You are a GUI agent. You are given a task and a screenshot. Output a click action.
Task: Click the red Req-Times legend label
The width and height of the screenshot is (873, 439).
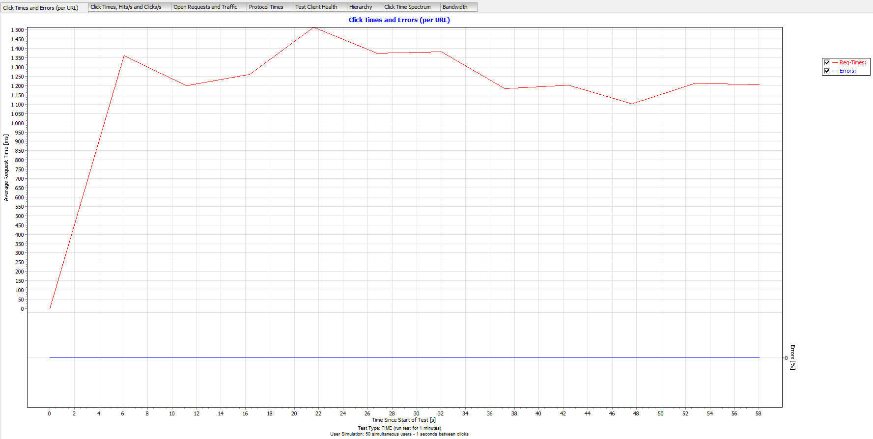[x=853, y=62]
